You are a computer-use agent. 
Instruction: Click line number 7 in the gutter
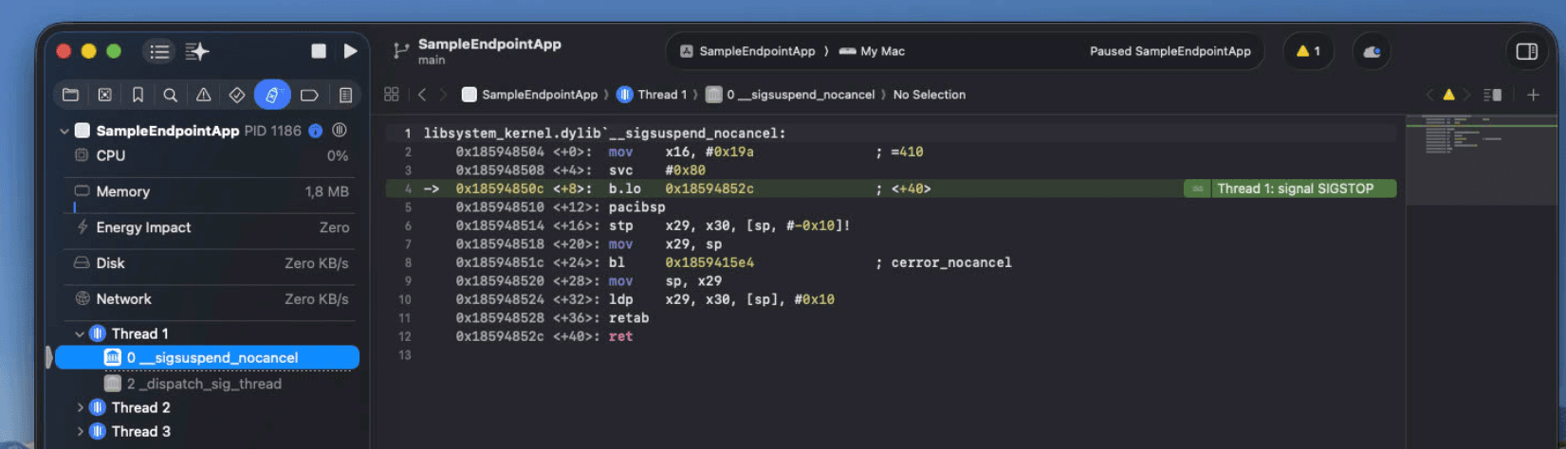(408, 244)
